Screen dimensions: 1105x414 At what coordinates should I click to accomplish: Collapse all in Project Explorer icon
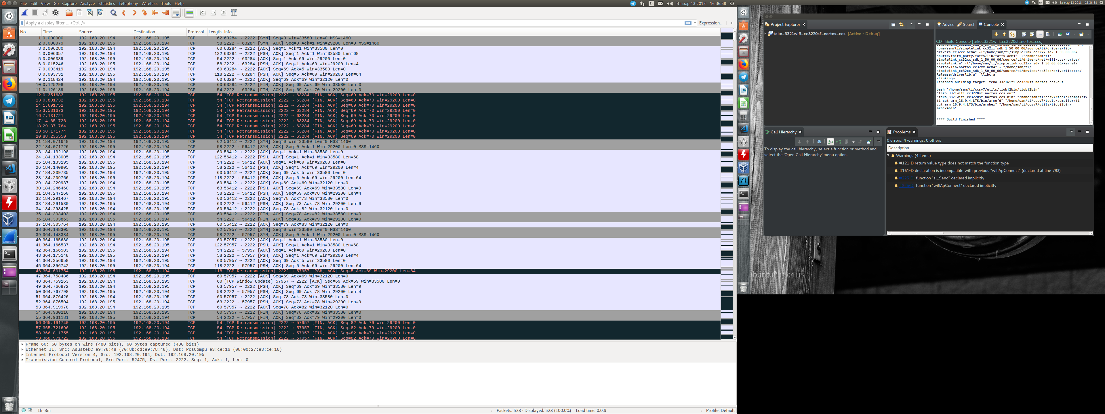point(893,24)
